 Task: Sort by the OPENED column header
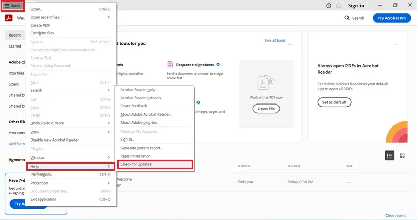tap(294, 166)
